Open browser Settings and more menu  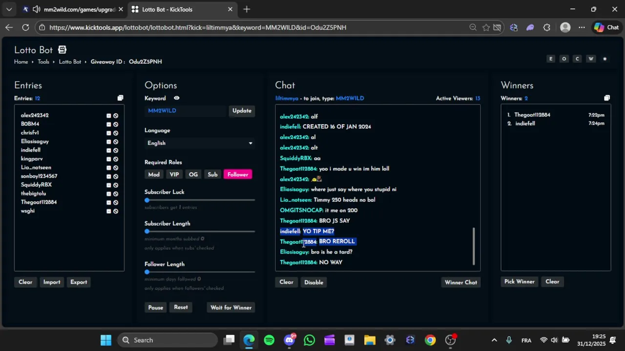pos(582,27)
